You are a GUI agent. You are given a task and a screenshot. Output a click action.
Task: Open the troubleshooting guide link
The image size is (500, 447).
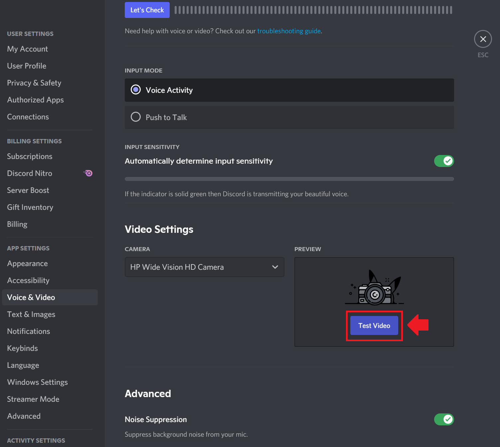point(289,31)
